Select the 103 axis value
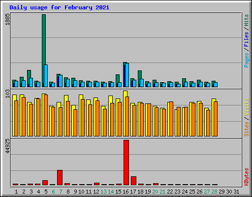The height and width of the screenshot is (197, 252). 7,94
